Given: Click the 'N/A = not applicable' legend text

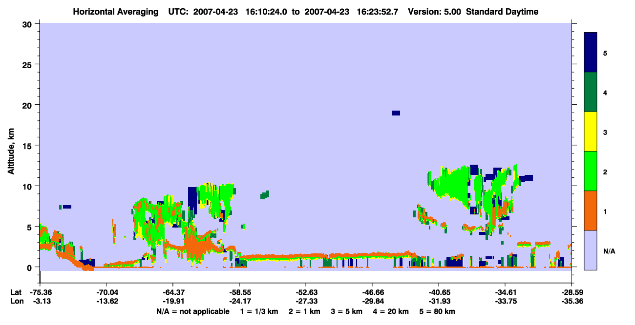Looking at the screenshot, I should tap(193, 311).
